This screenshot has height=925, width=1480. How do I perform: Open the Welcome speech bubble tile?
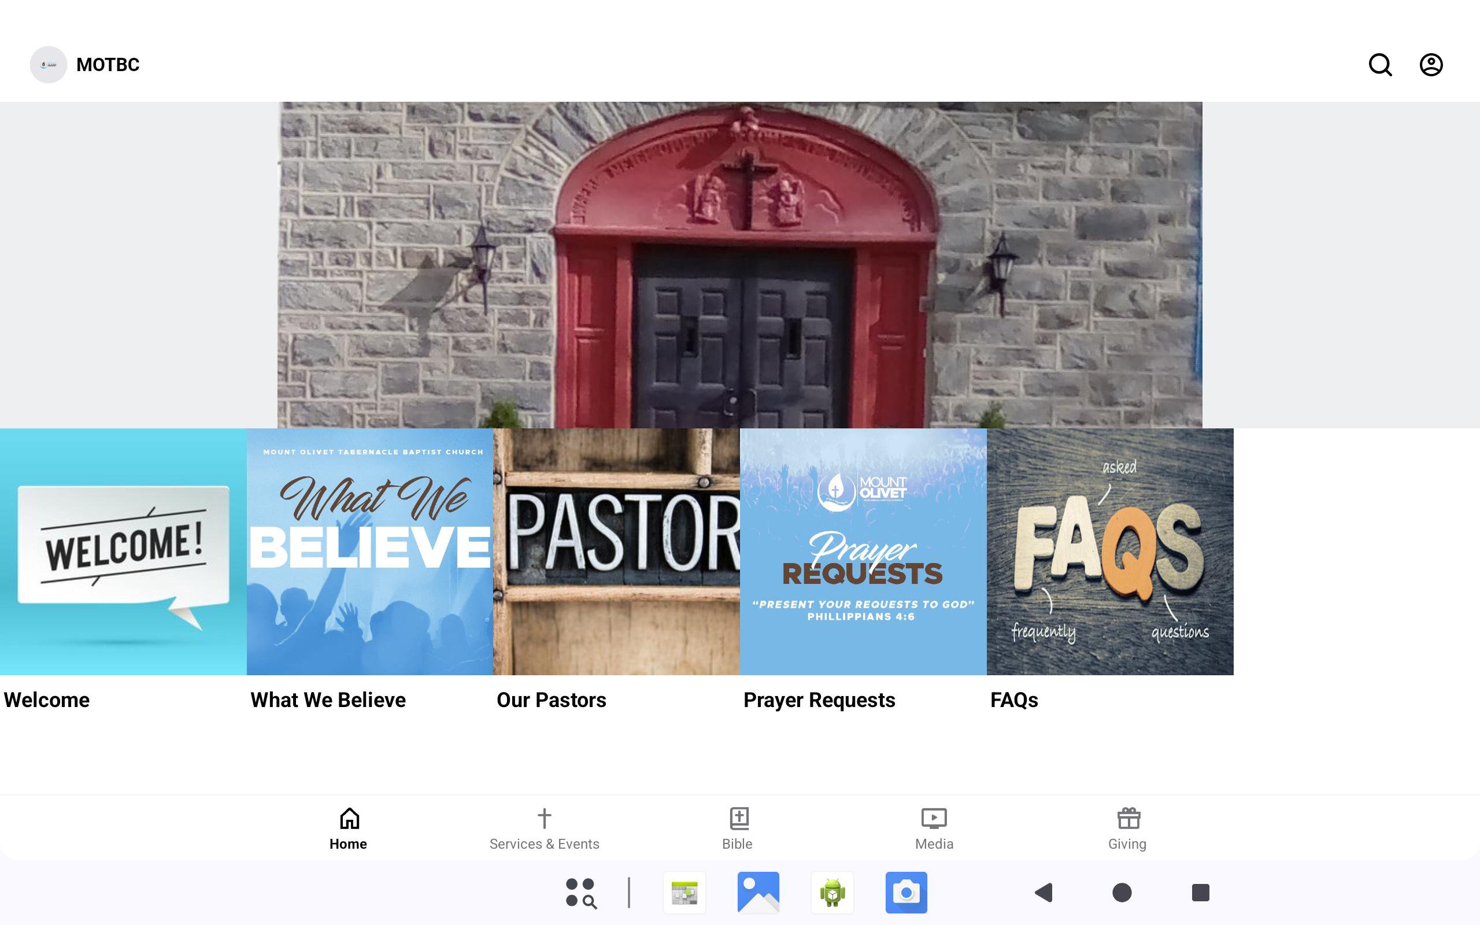pyautogui.click(x=123, y=551)
